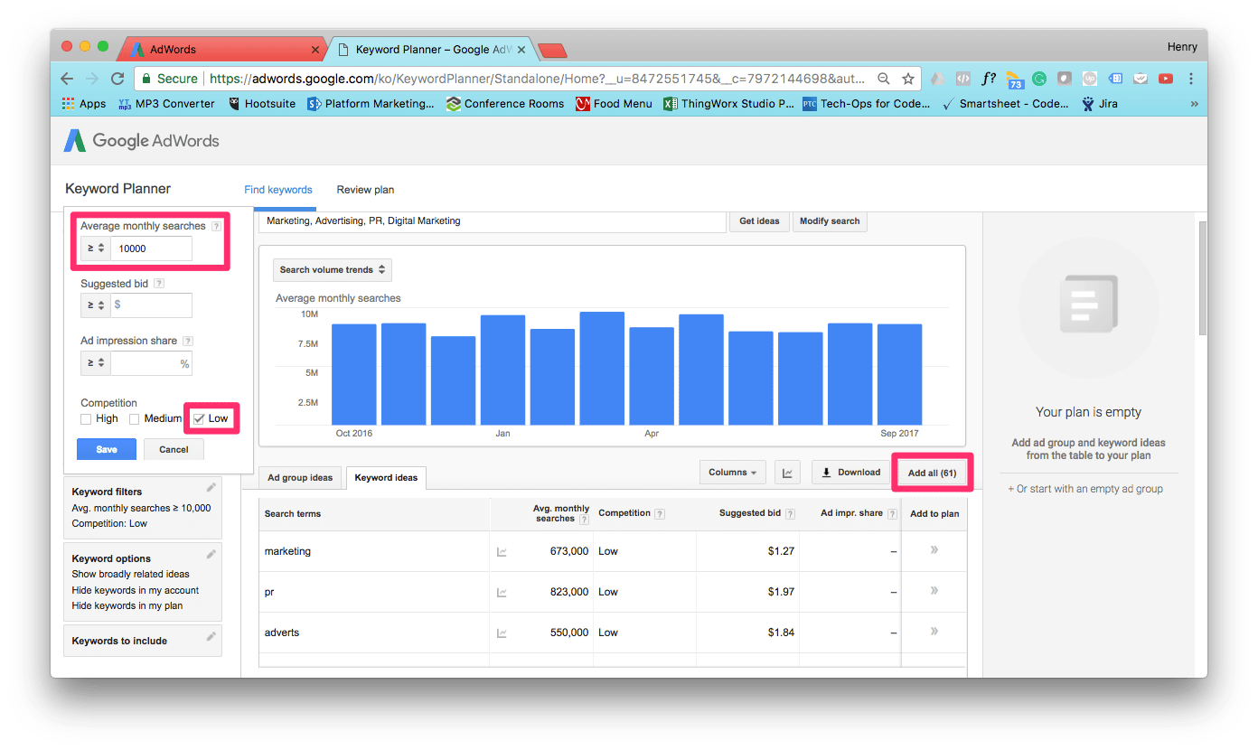
Task: Add adverts keyword to plan via arrows
Action: point(934,631)
